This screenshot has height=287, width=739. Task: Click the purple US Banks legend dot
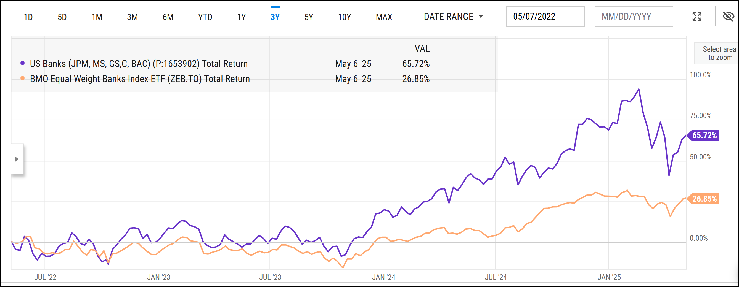click(x=22, y=63)
